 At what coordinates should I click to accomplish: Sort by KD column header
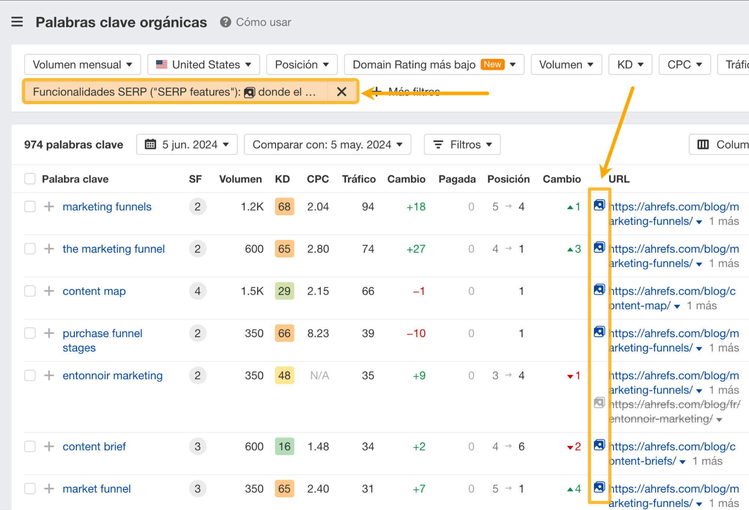282,179
